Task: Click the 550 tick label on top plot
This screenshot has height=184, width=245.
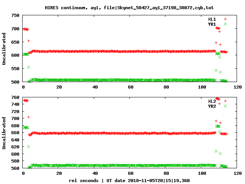Action: [x=15, y=69]
